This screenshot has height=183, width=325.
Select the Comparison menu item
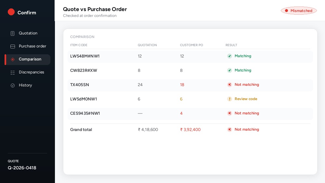[x=28, y=59]
